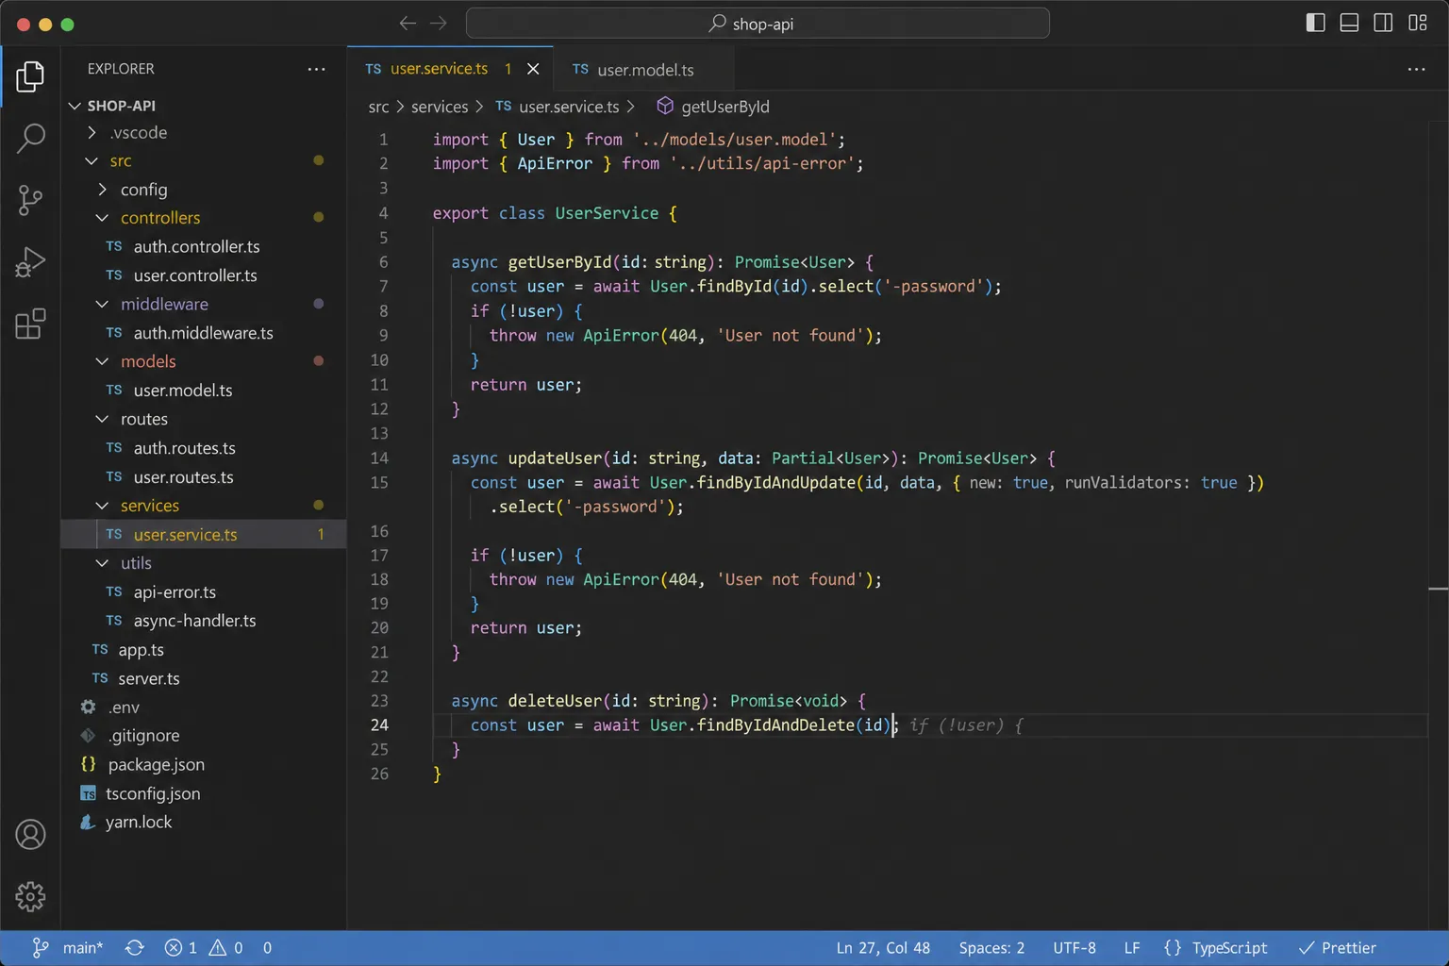Screen dimensions: 1449x966
Task: Click the services breadcrumb segment
Action: pos(440,107)
